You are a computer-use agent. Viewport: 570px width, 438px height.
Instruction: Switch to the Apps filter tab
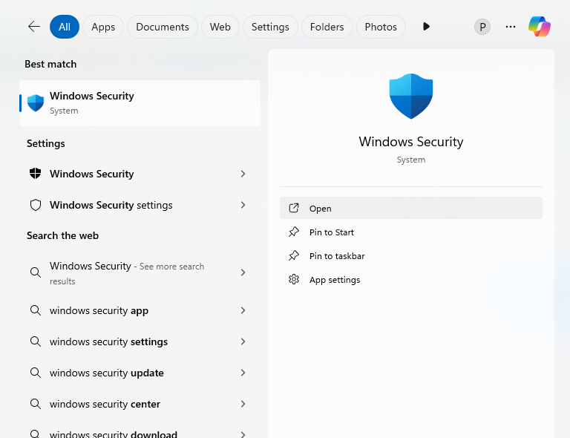103,27
